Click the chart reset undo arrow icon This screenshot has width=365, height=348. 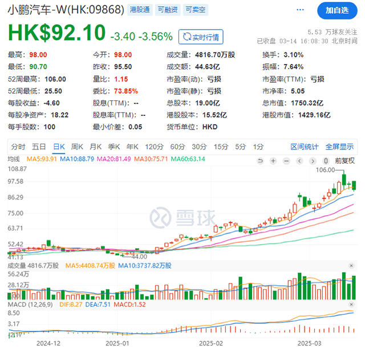tap(260, 161)
